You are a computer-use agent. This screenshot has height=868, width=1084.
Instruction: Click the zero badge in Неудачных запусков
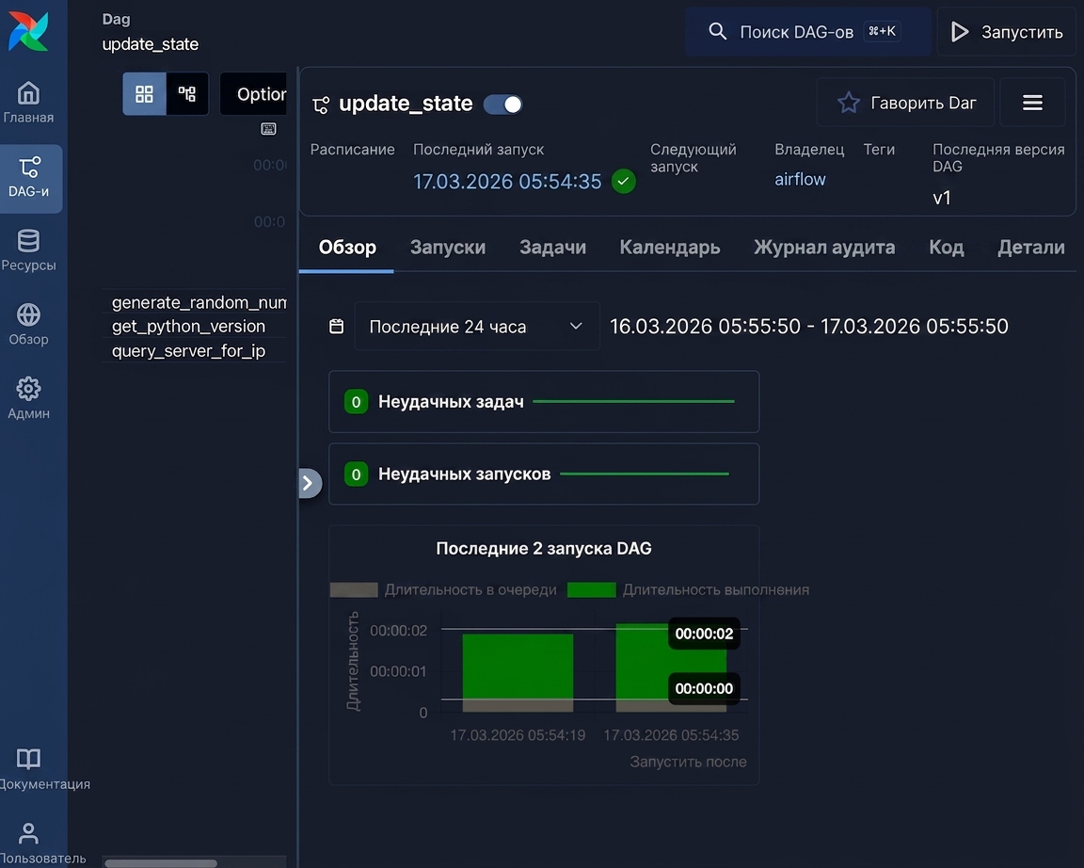(x=356, y=474)
